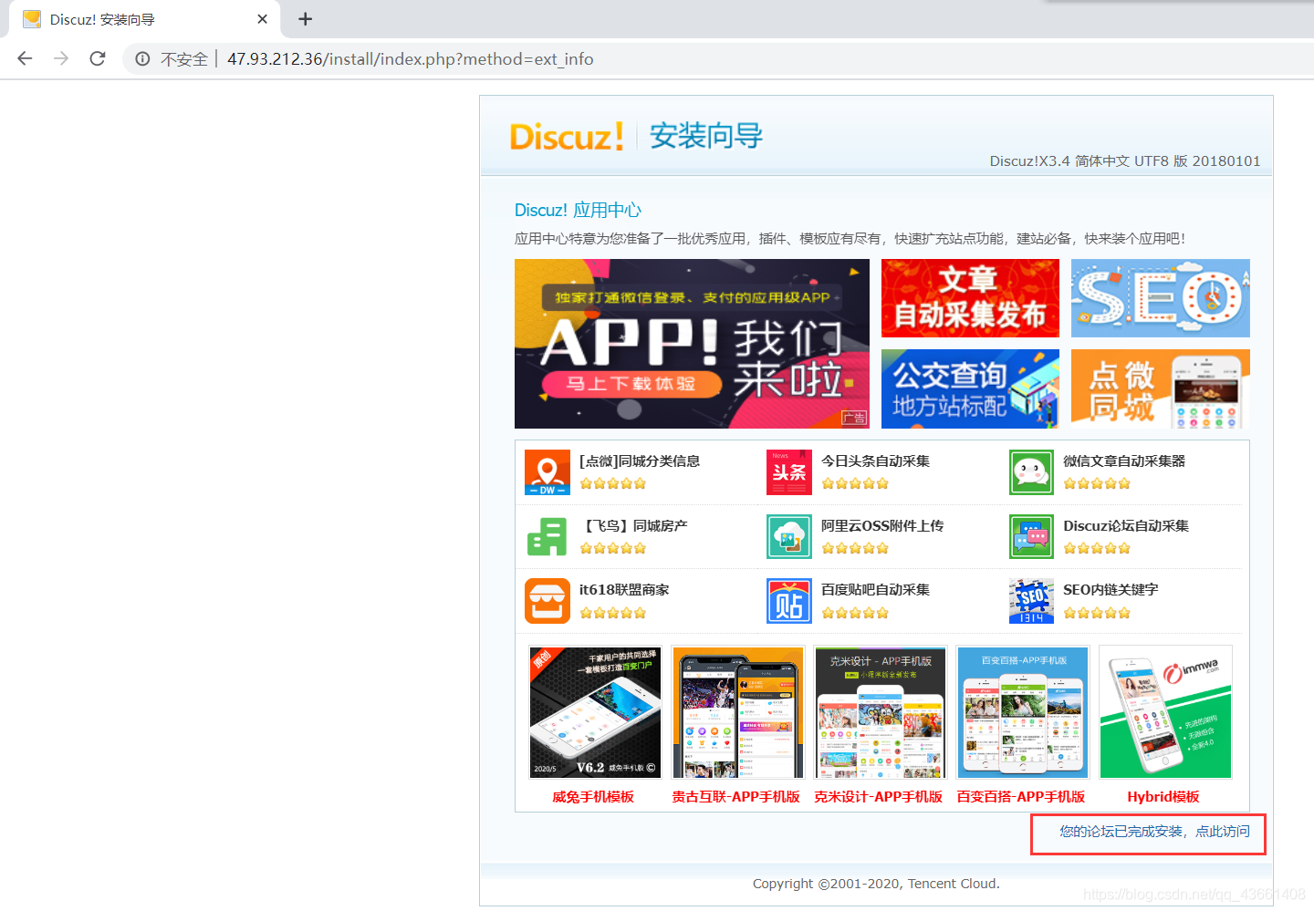Click the 百度贴吧自动采集 title link

coord(875,590)
